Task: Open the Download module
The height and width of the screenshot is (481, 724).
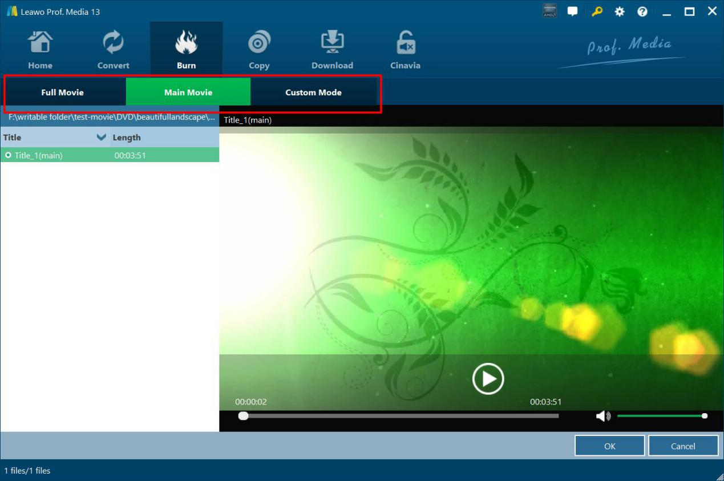Action: [x=332, y=50]
